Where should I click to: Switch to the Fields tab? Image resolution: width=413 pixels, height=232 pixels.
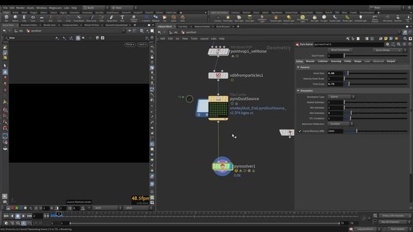point(348,61)
